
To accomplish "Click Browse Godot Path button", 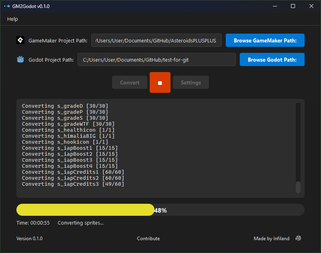I will [272, 60].
